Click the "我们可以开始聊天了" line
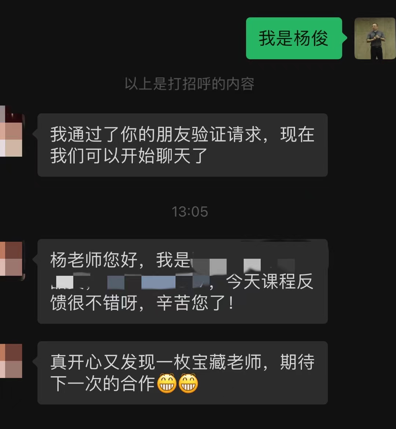Viewport: 396px width, 429px height. [129, 156]
